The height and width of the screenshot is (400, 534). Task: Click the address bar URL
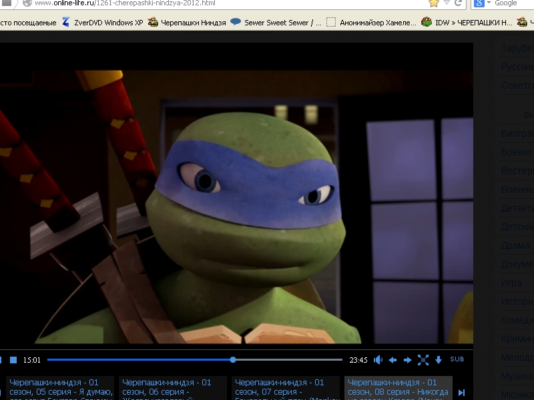125,3
